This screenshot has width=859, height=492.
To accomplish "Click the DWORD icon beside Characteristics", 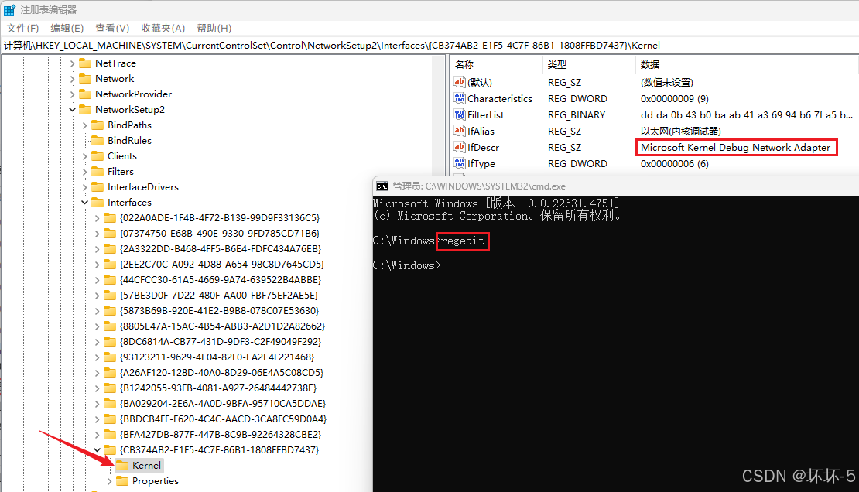I will click(459, 98).
